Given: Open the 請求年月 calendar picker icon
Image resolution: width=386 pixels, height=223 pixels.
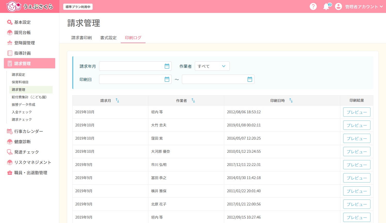Looking at the screenshot, I should click(167, 66).
